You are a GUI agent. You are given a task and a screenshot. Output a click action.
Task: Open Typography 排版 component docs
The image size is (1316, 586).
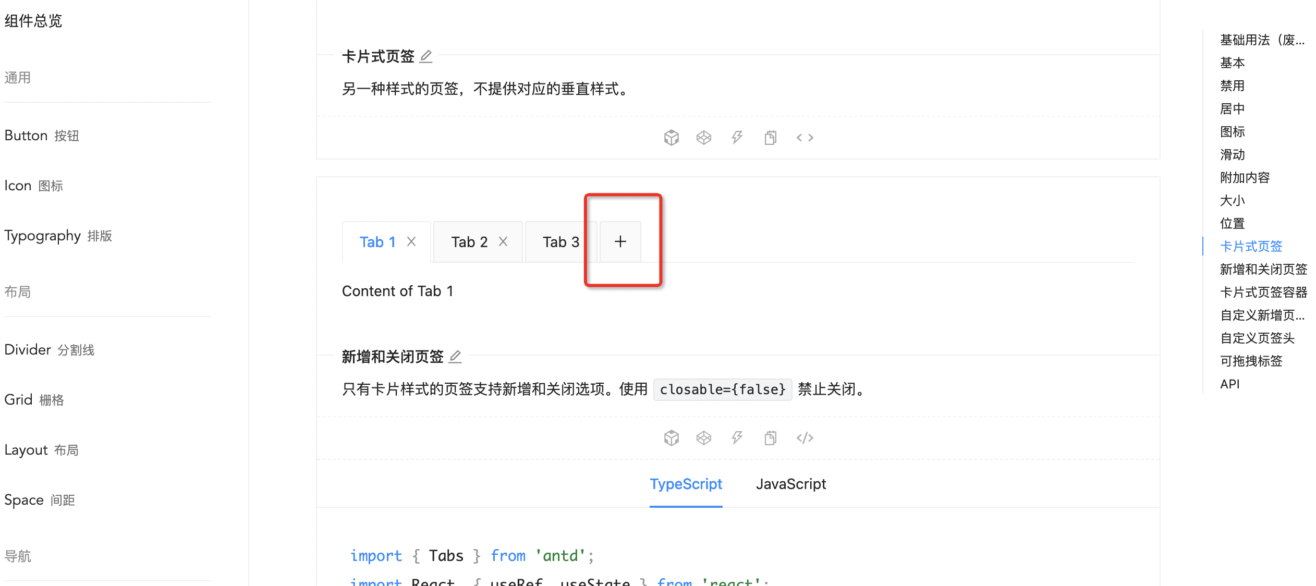[x=57, y=236]
